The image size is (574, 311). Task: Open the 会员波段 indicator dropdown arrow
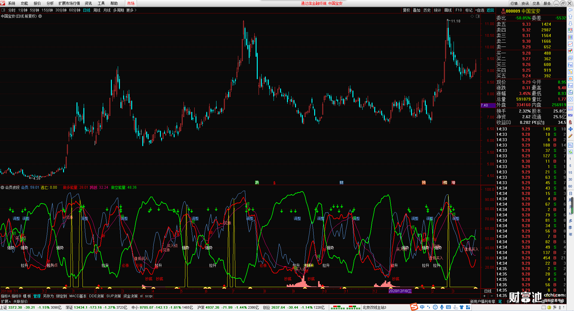[x=2, y=187]
